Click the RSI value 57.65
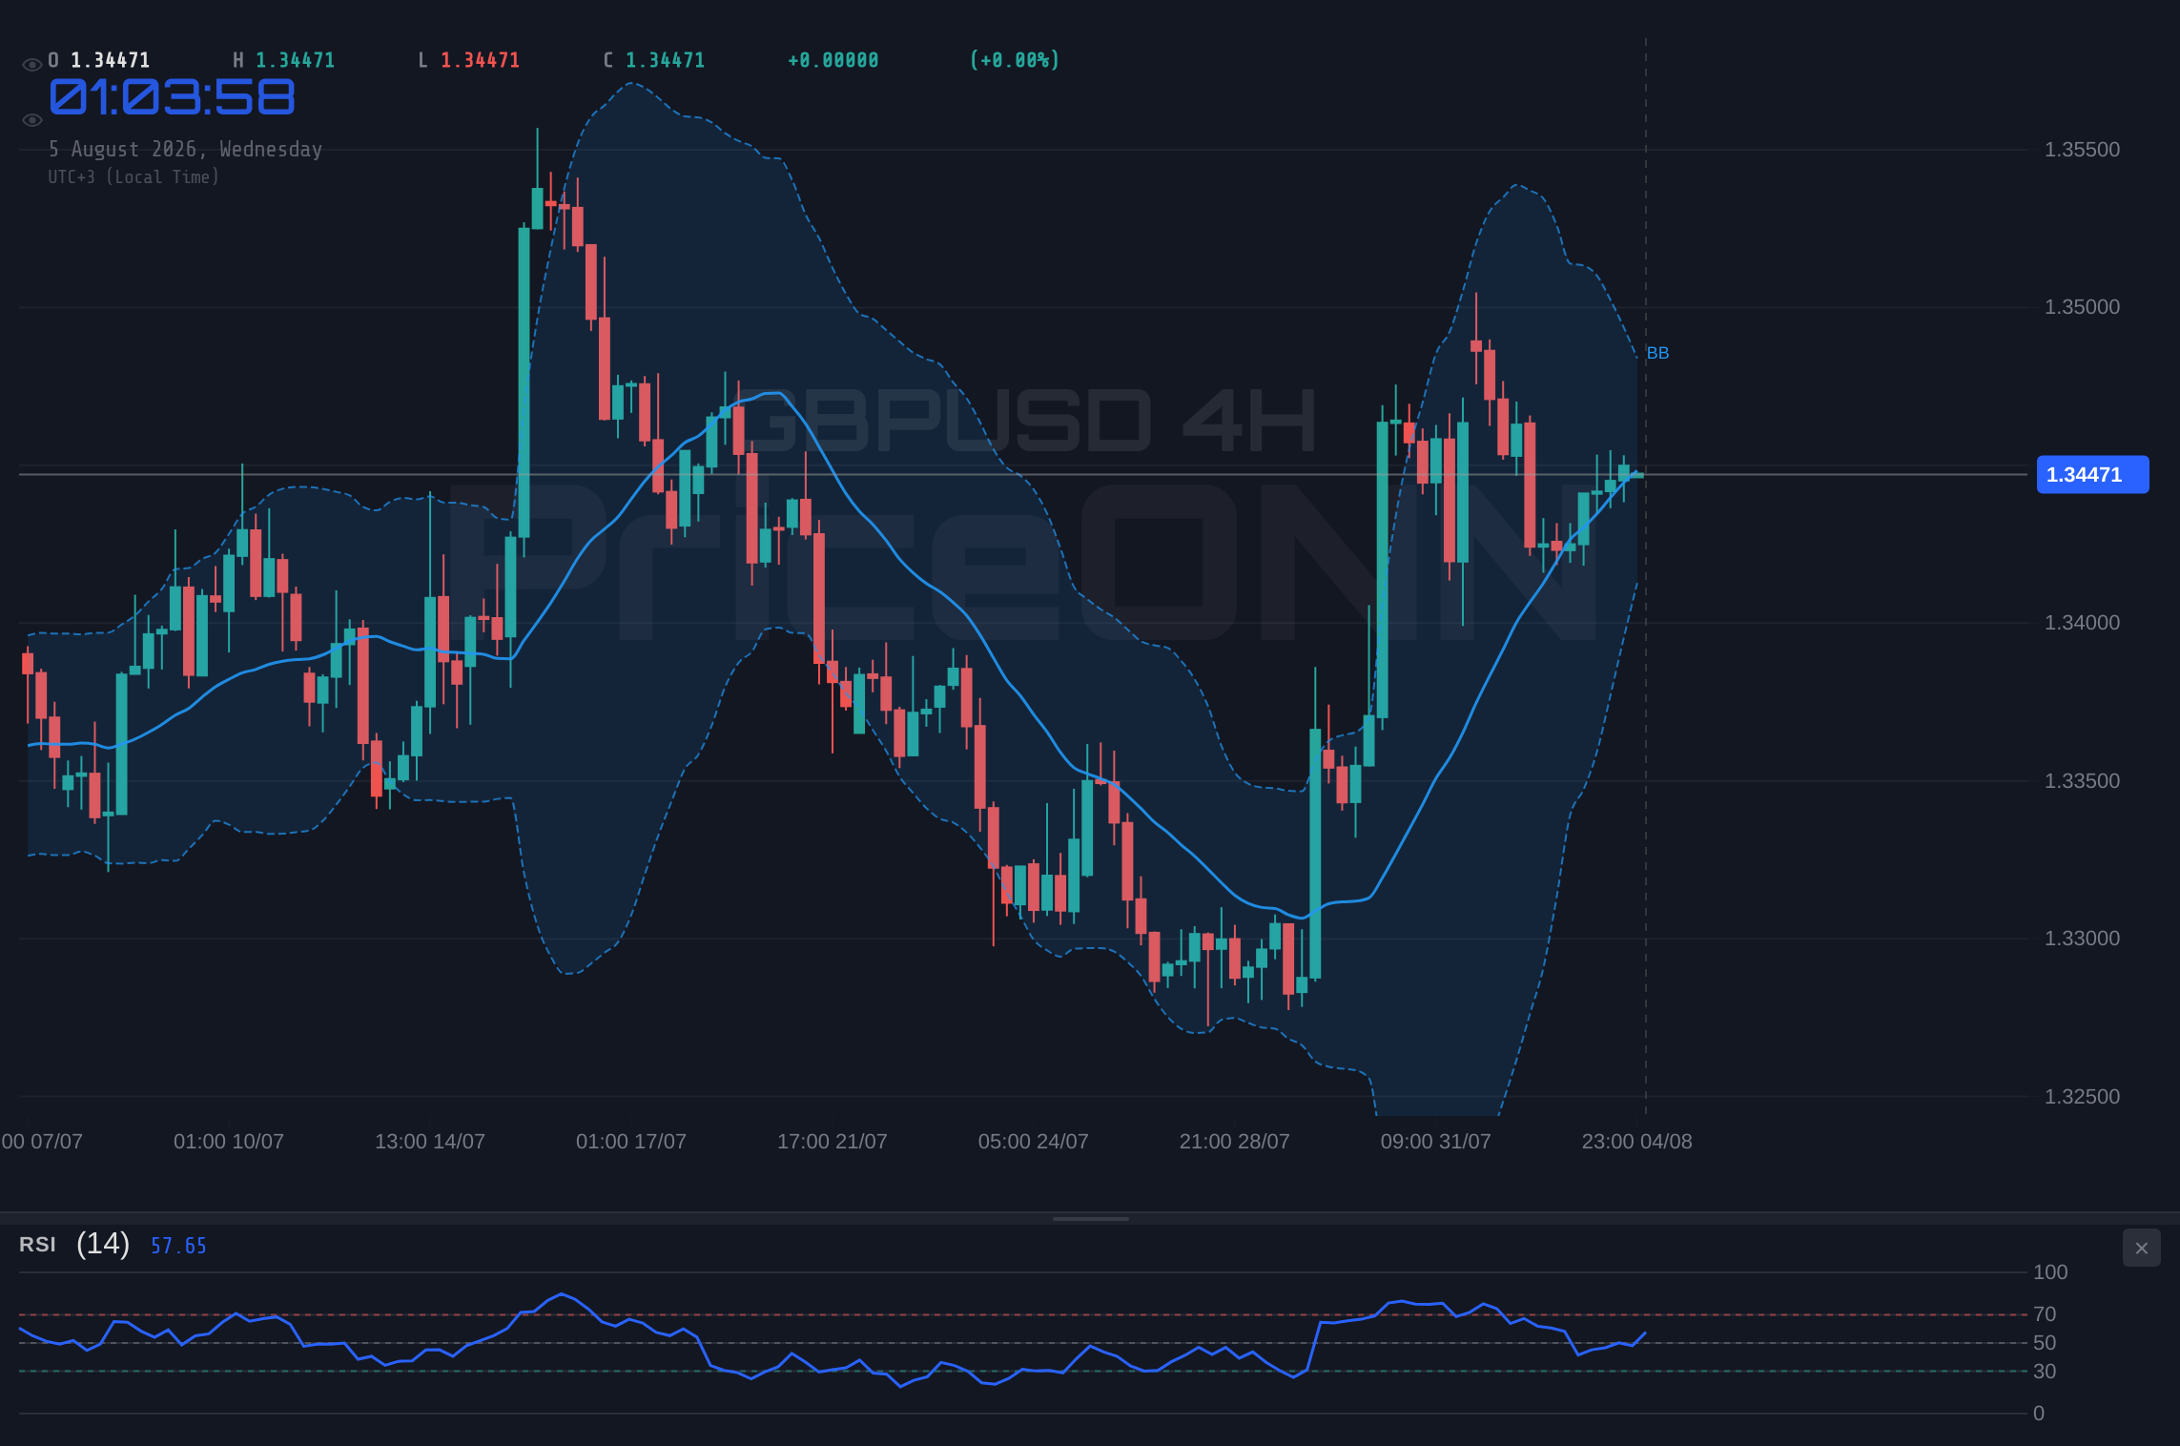The image size is (2180, 1446). point(178,1246)
